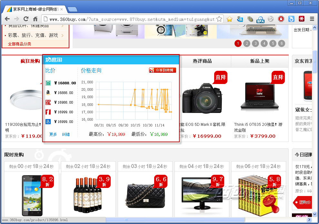Open 全部商品分类 link
The width and height of the screenshot is (319, 224).
20,44
